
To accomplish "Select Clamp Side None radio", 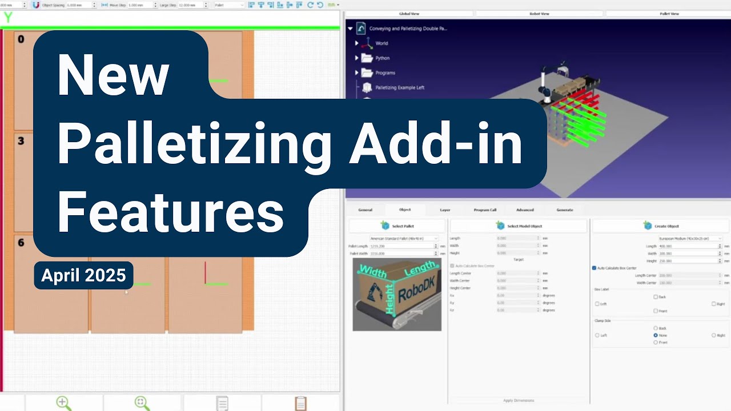I will coord(656,335).
